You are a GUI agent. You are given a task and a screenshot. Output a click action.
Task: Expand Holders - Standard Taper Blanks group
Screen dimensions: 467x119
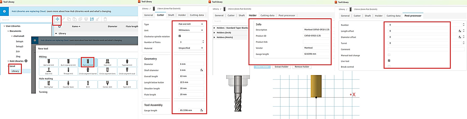tap(214, 28)
